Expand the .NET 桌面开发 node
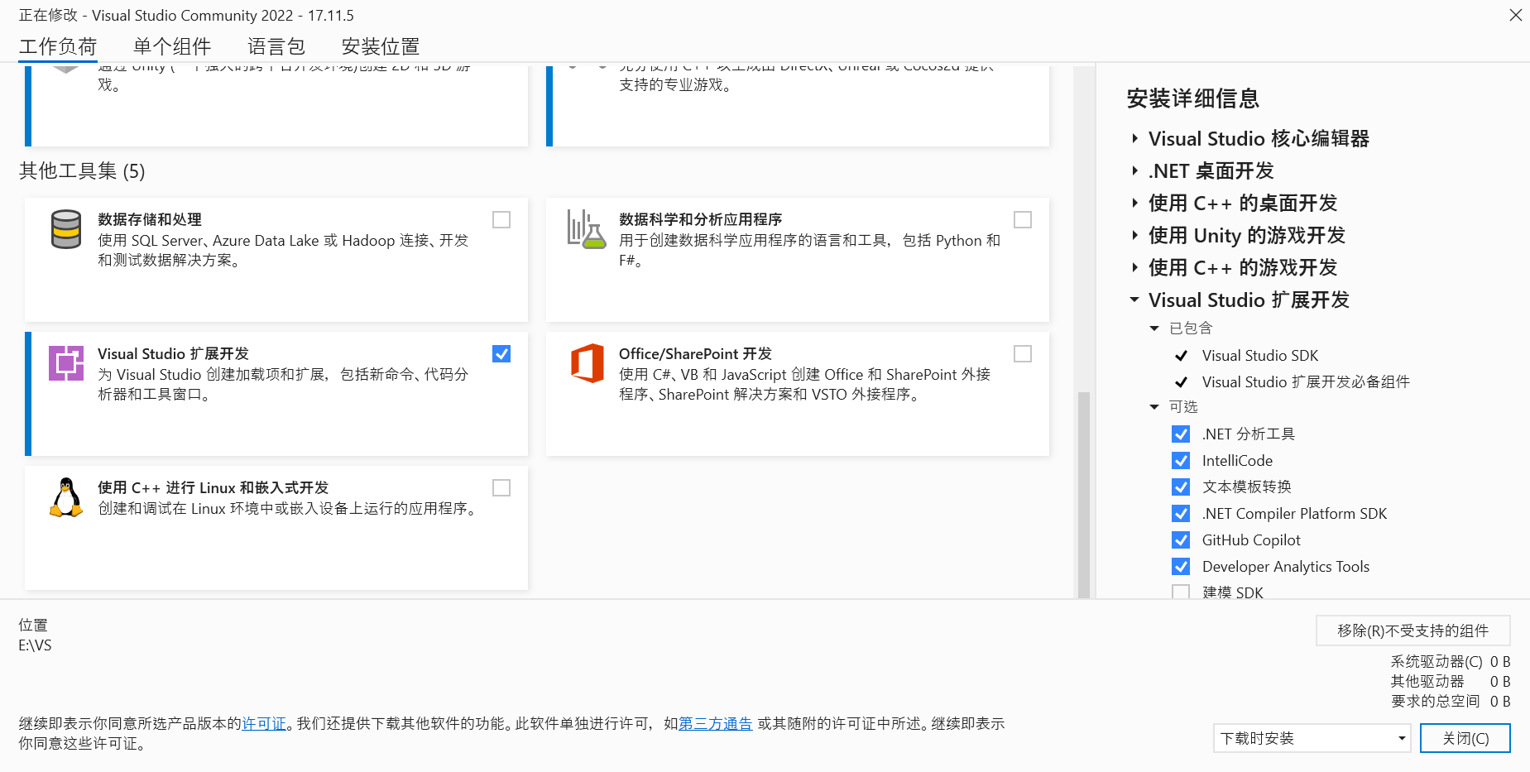The width and height of the screenshot is (1530, 772). pos(1134,170)
